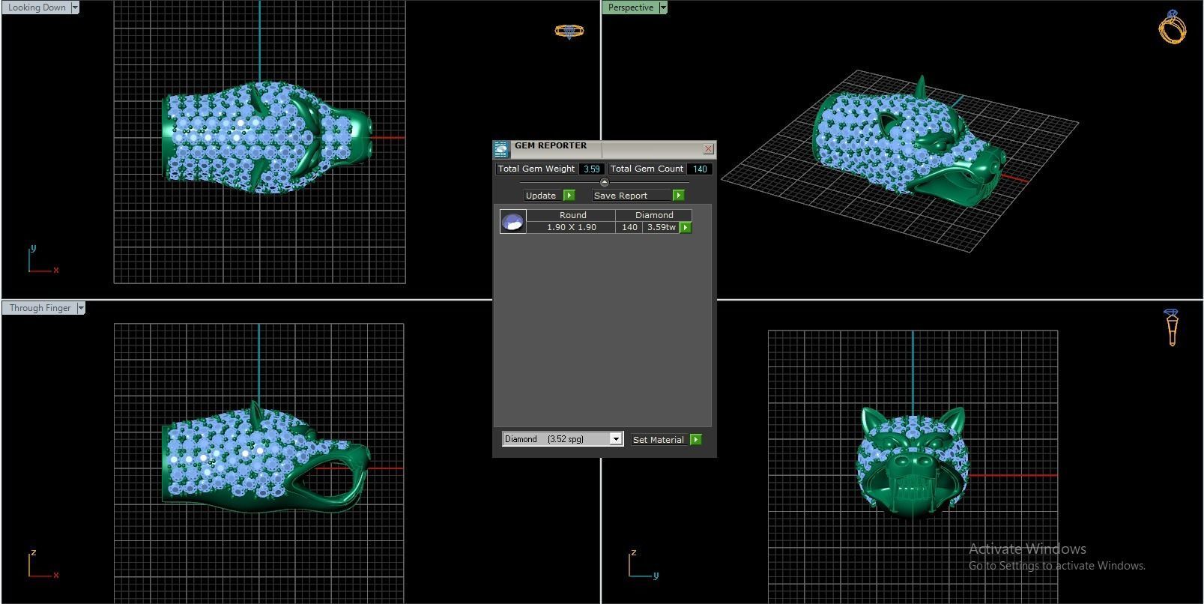Click the orange ring icon in Perspective viewport
This screenshot has height=604, width=1204.
coord(1173,27)
